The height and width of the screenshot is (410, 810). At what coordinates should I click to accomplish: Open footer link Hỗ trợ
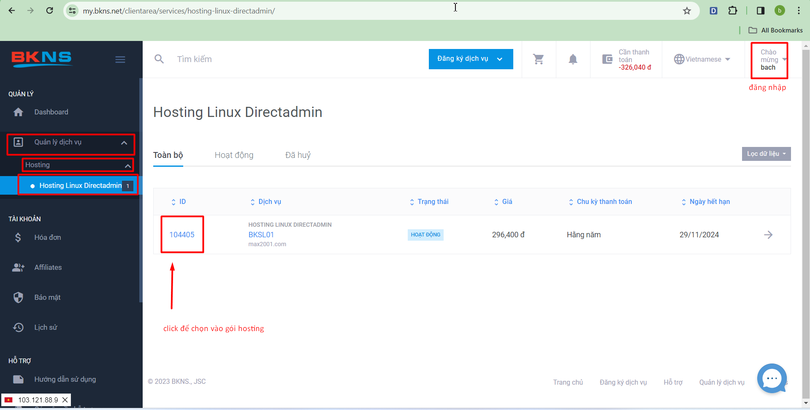[x=673, y=382]
